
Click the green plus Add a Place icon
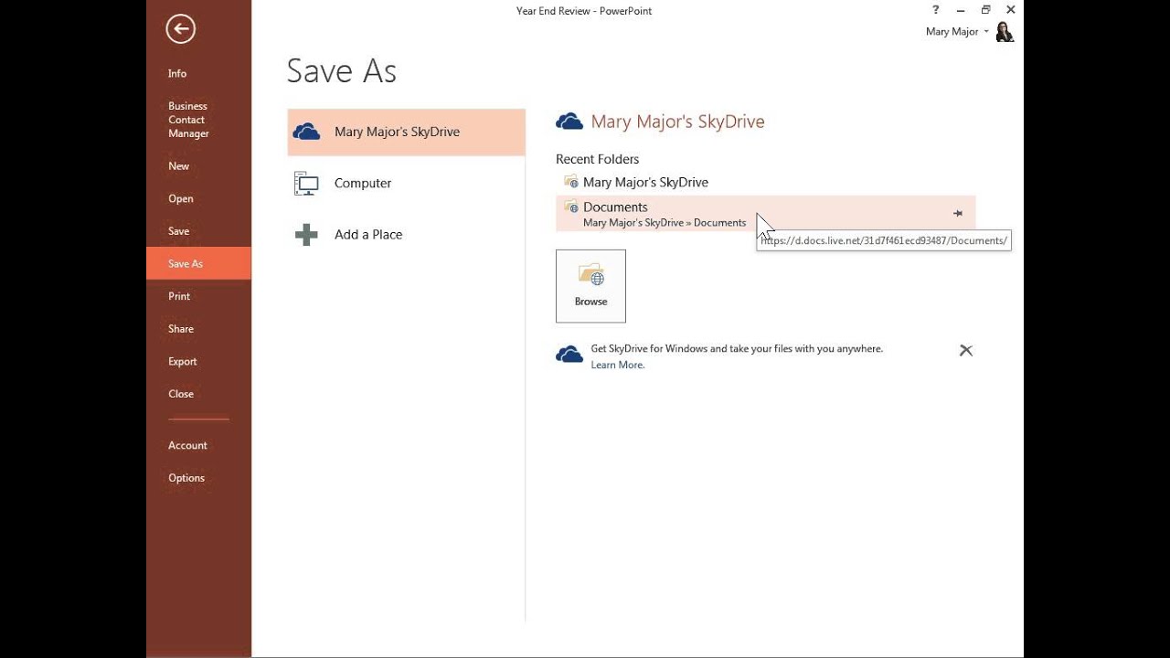click(306, 235)
